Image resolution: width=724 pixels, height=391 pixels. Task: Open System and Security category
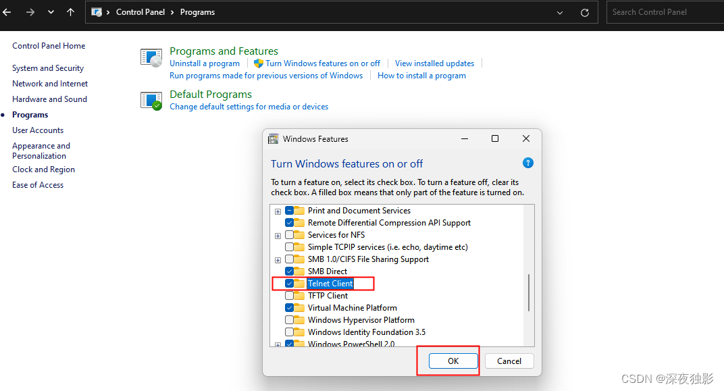click(48, 68)
